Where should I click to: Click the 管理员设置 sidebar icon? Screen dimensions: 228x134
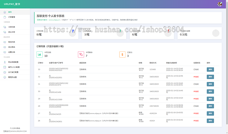[x=5, y=77]
